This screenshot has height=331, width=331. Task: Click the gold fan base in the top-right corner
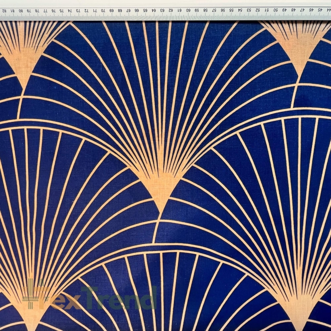299,51
